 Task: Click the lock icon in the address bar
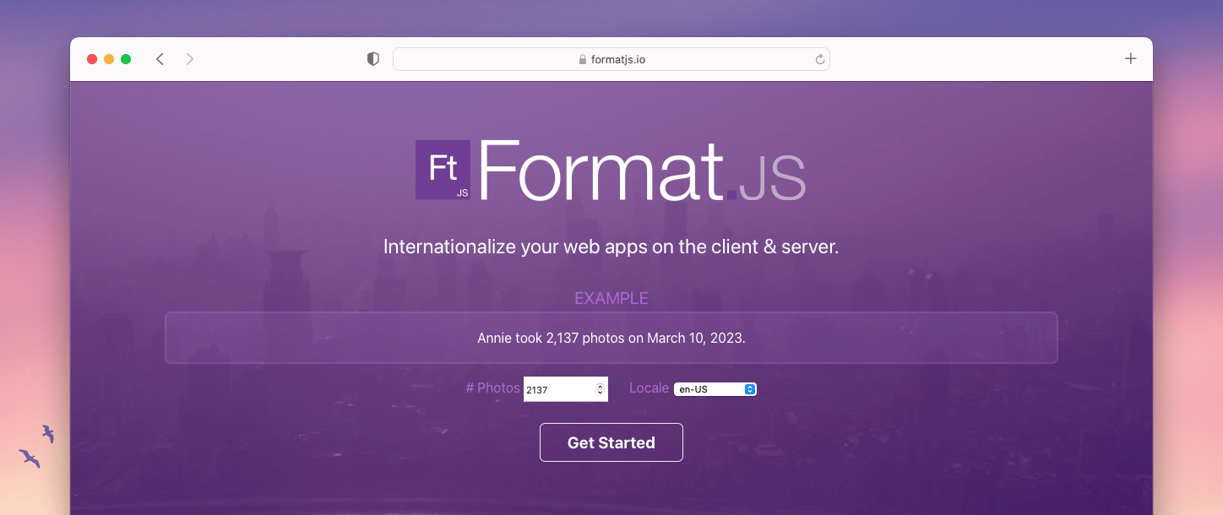(582, 60)
